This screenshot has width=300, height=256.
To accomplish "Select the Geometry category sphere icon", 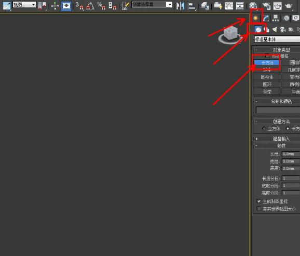I will [258, 30].
